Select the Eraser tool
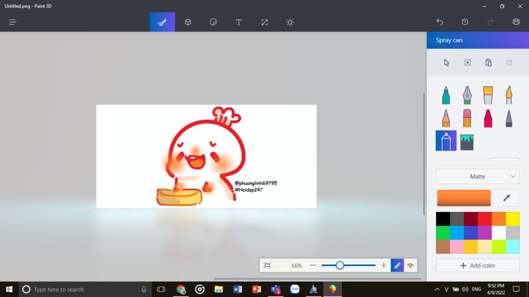This screenshot has height=297, width=529. 467,118
